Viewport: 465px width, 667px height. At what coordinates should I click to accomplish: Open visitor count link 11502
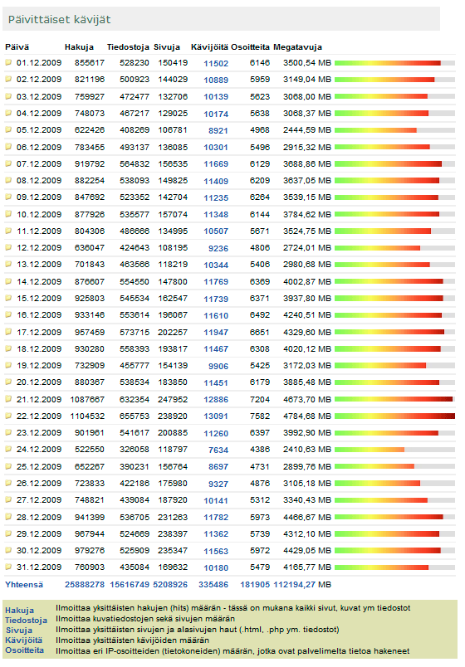(x=216, y=63)
